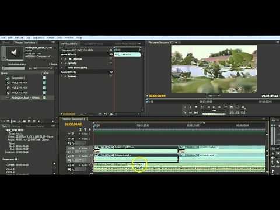Click the Program monitor jog disk
This screenshot has height=210, width=280.
(214, 114)
